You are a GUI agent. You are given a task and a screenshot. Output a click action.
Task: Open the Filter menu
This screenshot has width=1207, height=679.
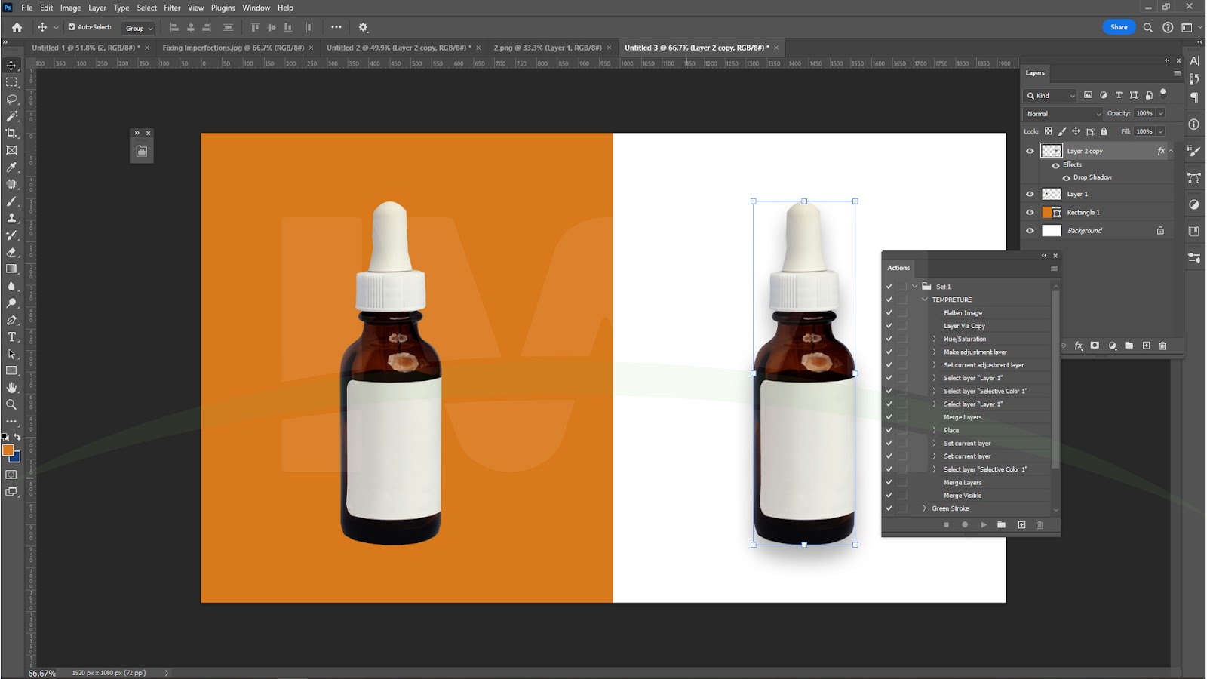pos(172,8)
